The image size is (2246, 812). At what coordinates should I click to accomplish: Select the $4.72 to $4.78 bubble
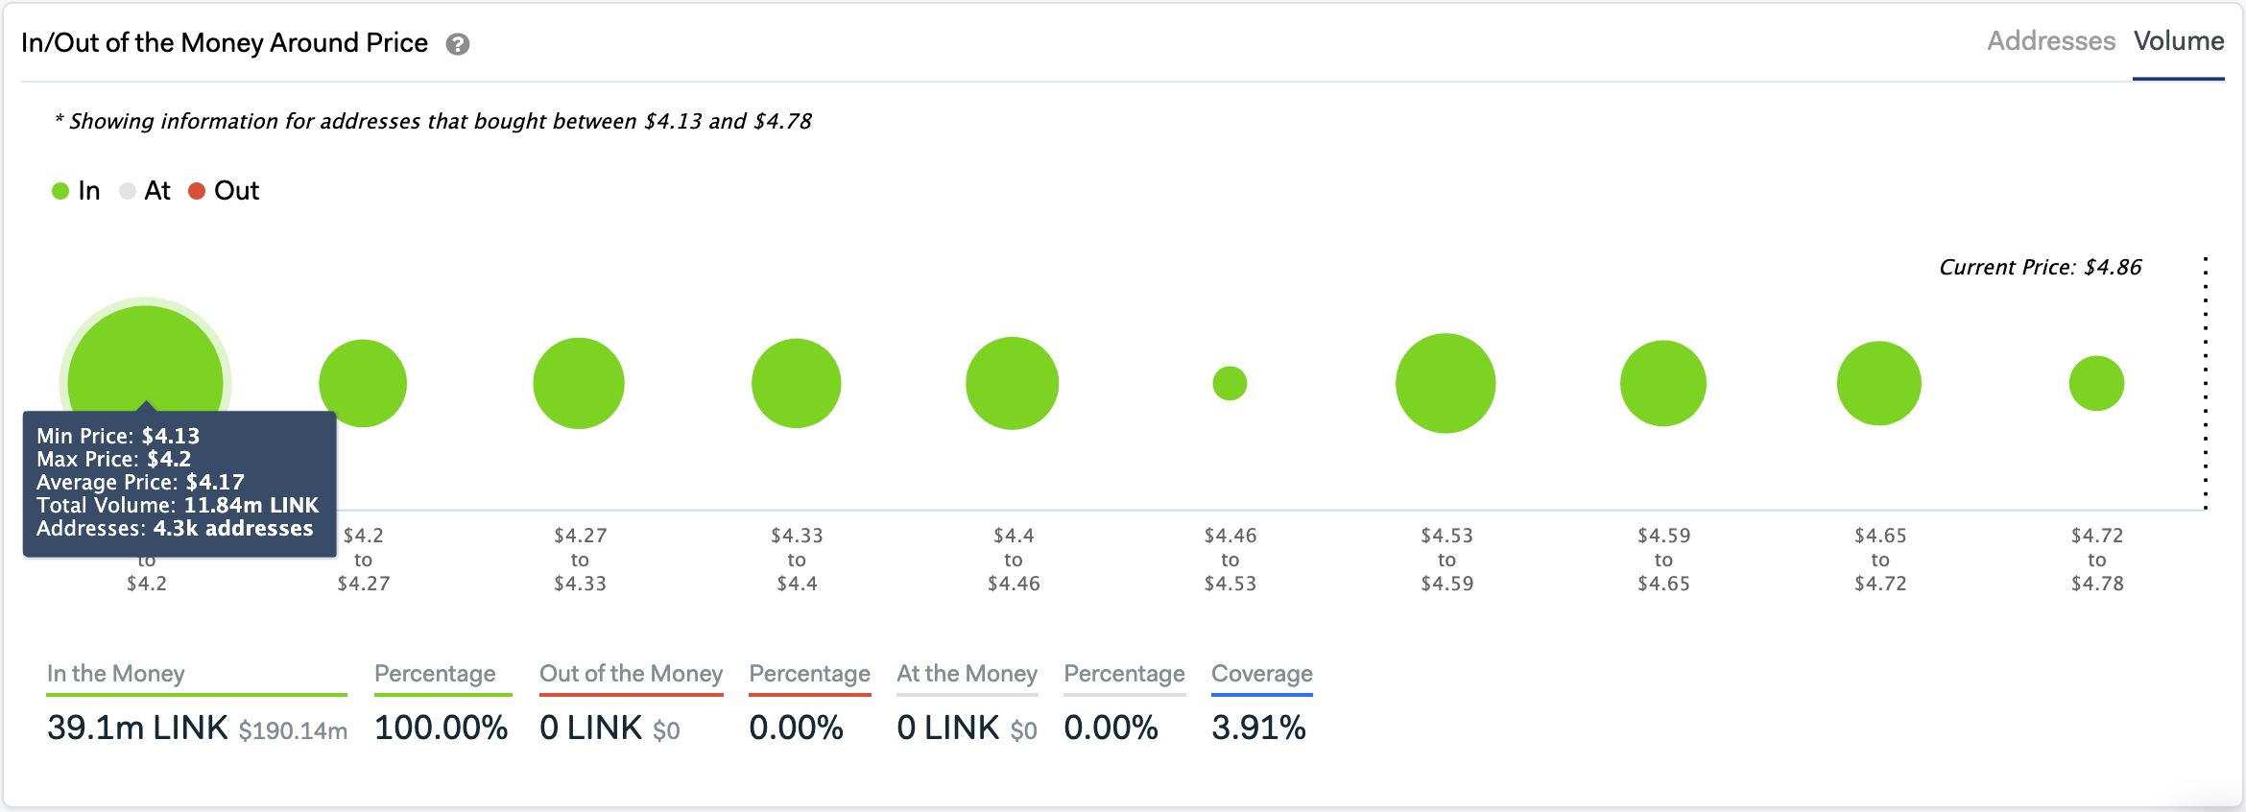click(x=2096, y=383)
